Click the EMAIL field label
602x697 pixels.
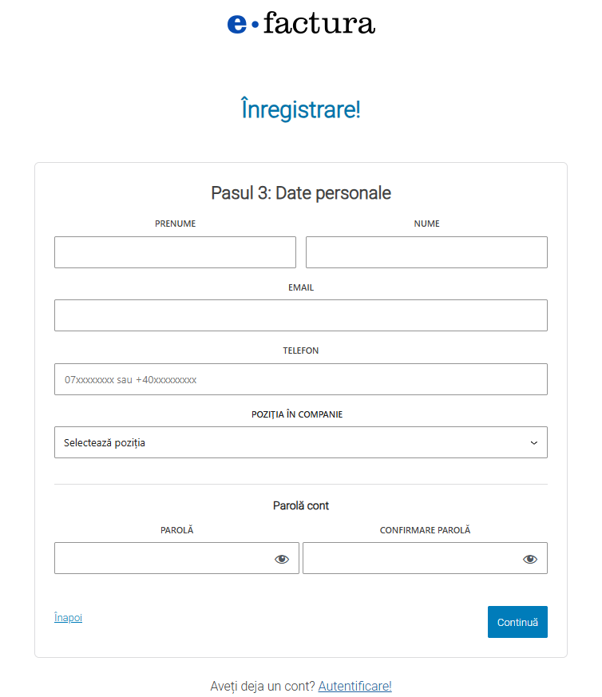pos(301,287)
